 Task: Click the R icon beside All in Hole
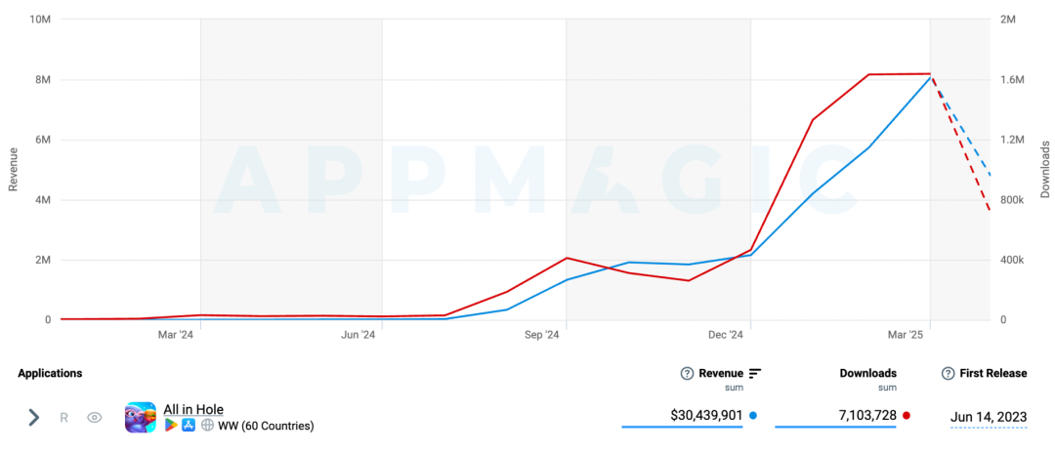tap(64, 418)
